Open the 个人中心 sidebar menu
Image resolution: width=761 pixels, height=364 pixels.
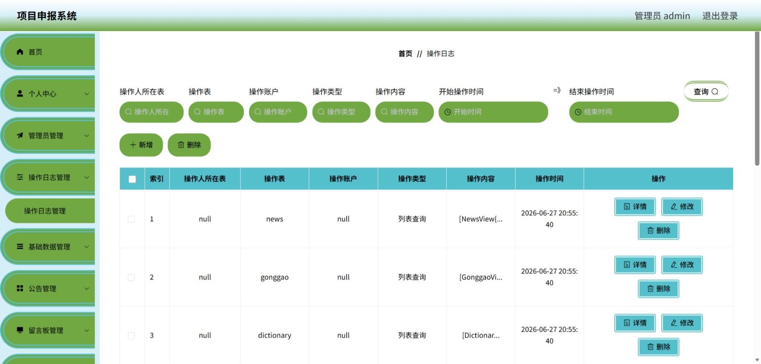coord(48,94)
